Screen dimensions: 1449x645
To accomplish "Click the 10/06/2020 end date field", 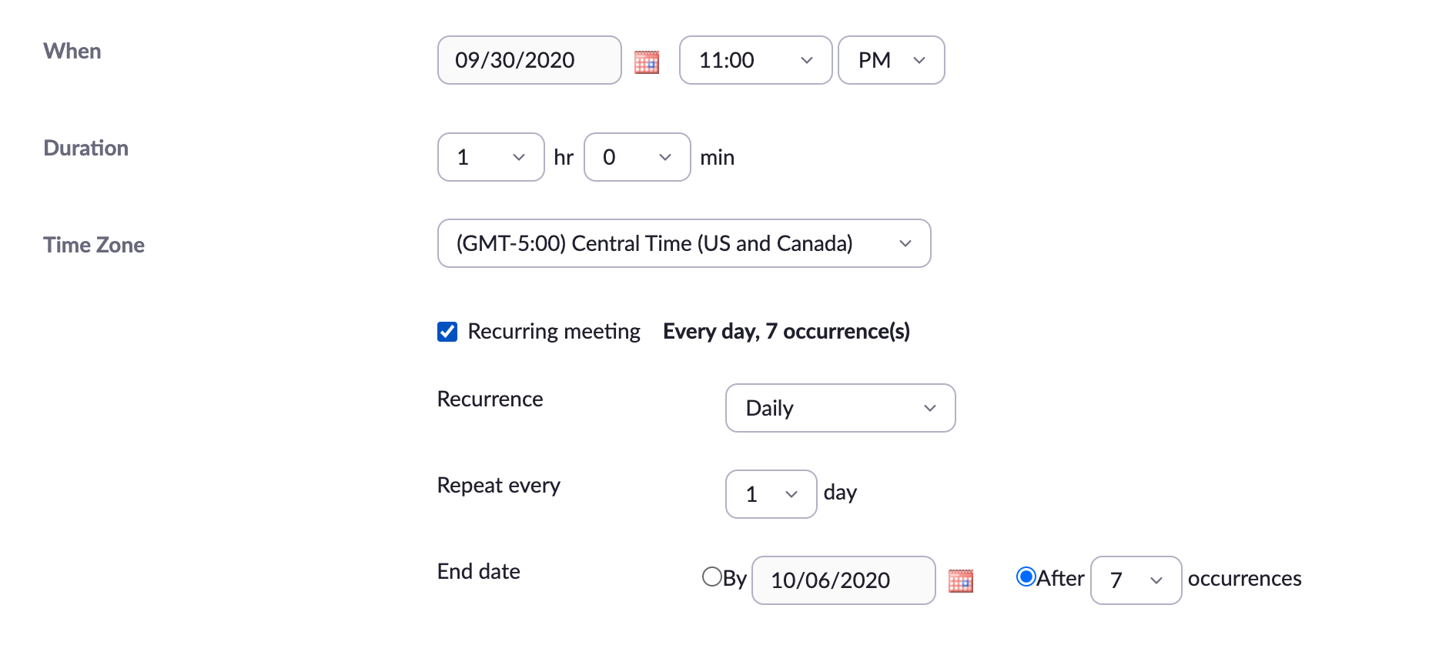I will (x=843, y=580).
